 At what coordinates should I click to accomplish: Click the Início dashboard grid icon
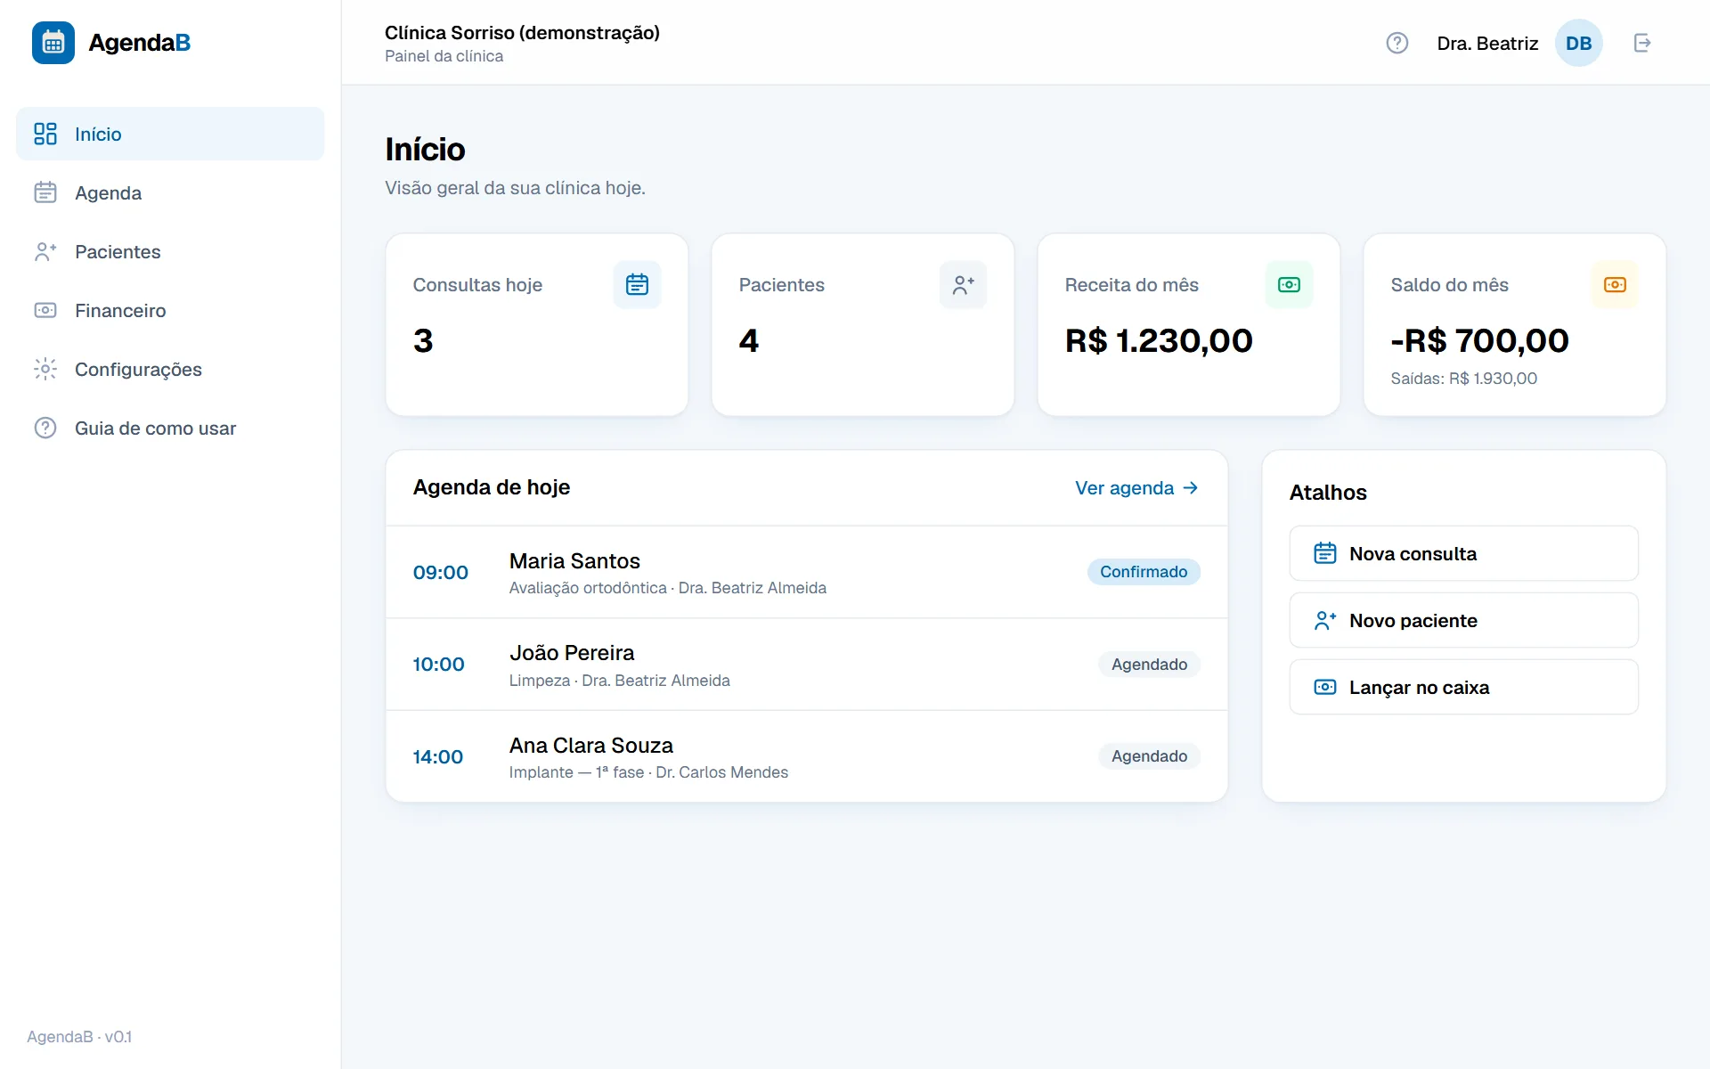pos(45,134)
